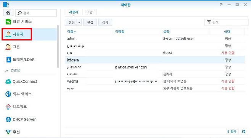Select the row described as 외부 사용자 업로드용

tap(155, 88)
